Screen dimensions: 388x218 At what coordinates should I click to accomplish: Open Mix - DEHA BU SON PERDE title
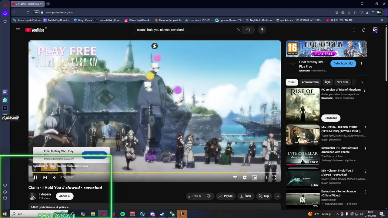pyautogui.click(x=341, y=129)
